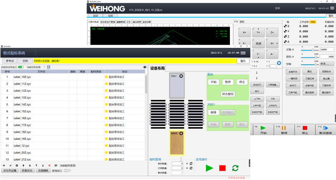Click the 状态复位 button in 贴标 panel

(228, 94)
